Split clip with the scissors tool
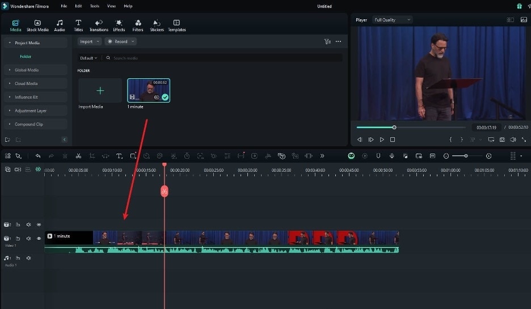Viewport: 531px width, 309px height. click(78, 156)
